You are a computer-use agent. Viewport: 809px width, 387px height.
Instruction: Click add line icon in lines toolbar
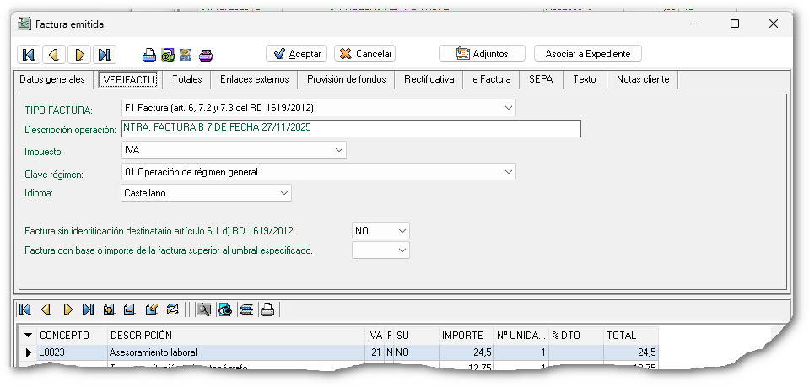109,310
